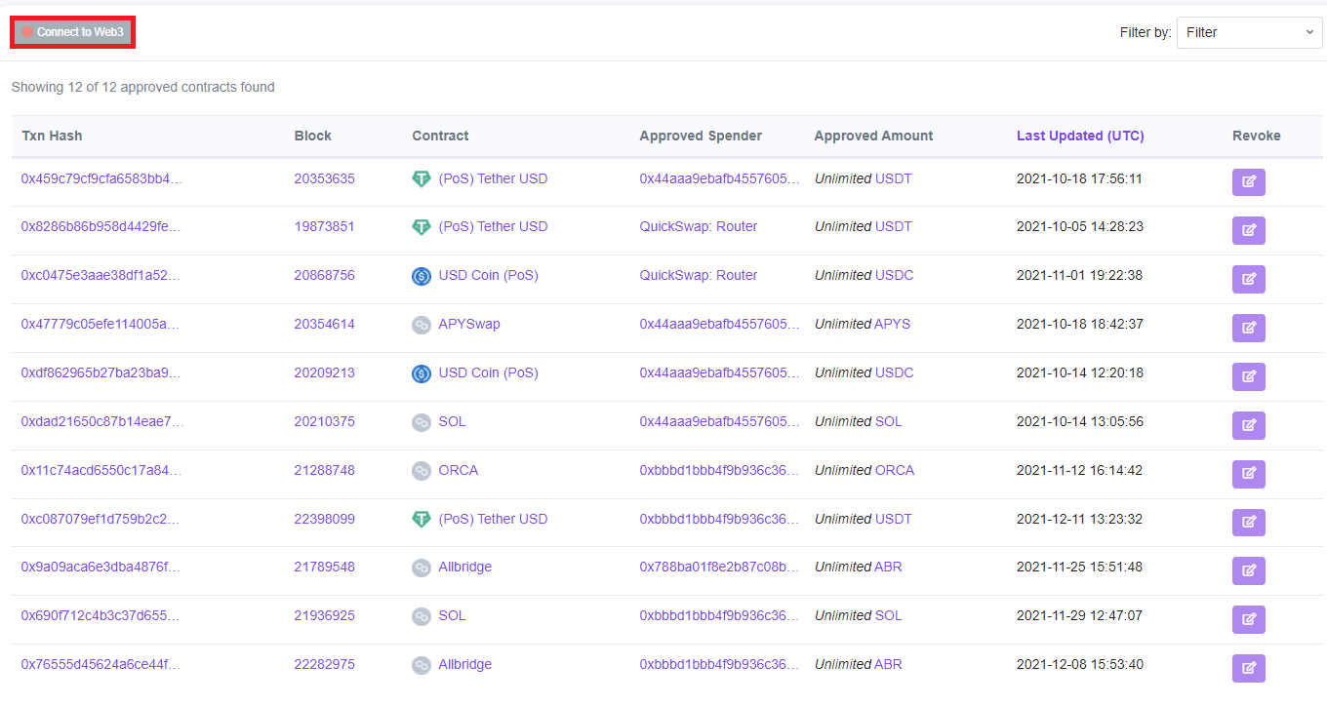Click the timestamp 2021-12-11 13:23:32

1080,519
